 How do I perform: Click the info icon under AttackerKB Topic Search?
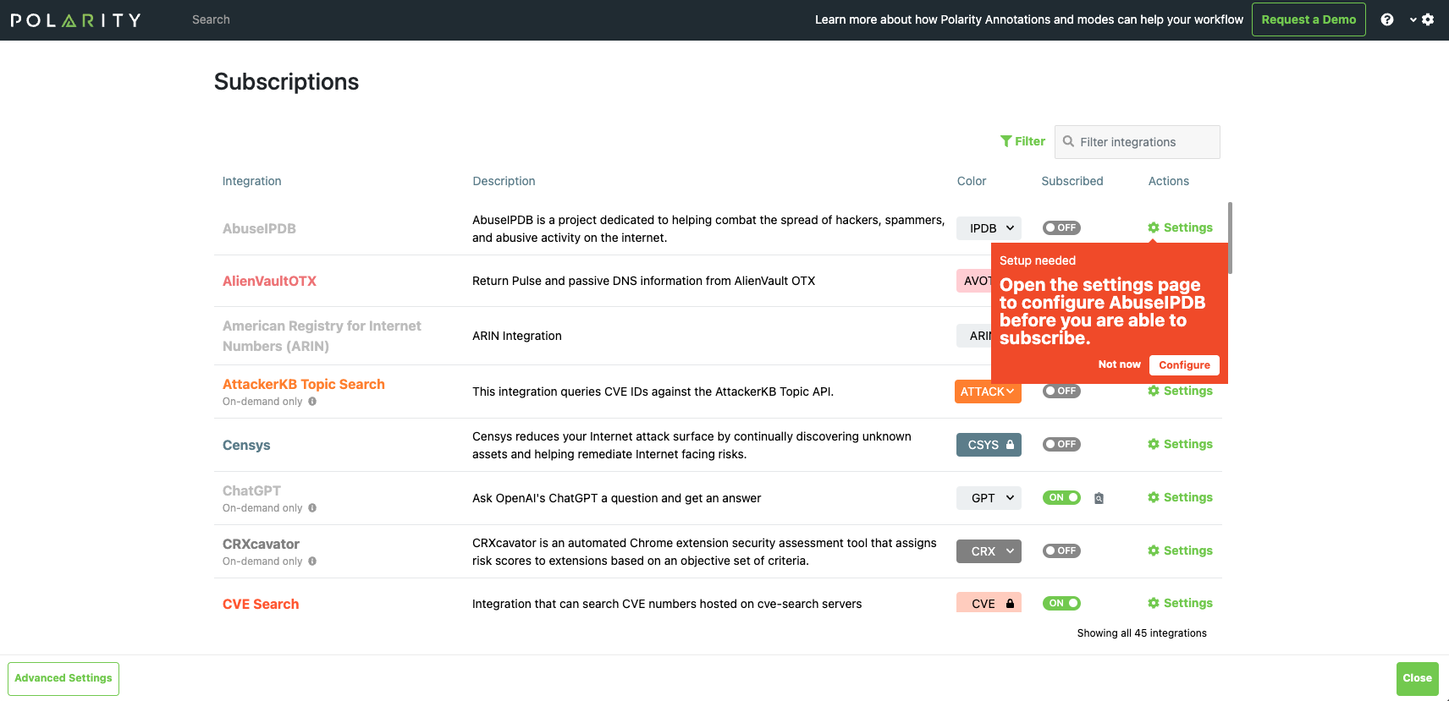(x=312, y=402)
